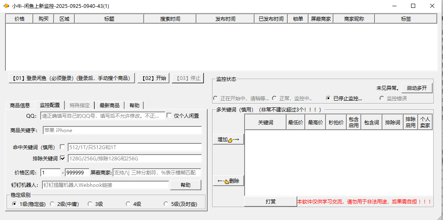Click the 【01】登录闲鱼 button
This screenshot has width=443, height=220.
click(x=71, y=78)
